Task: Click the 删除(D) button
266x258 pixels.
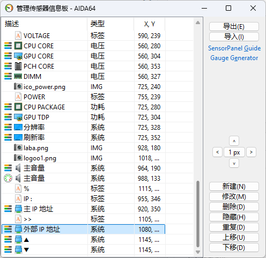Action: 234,207
